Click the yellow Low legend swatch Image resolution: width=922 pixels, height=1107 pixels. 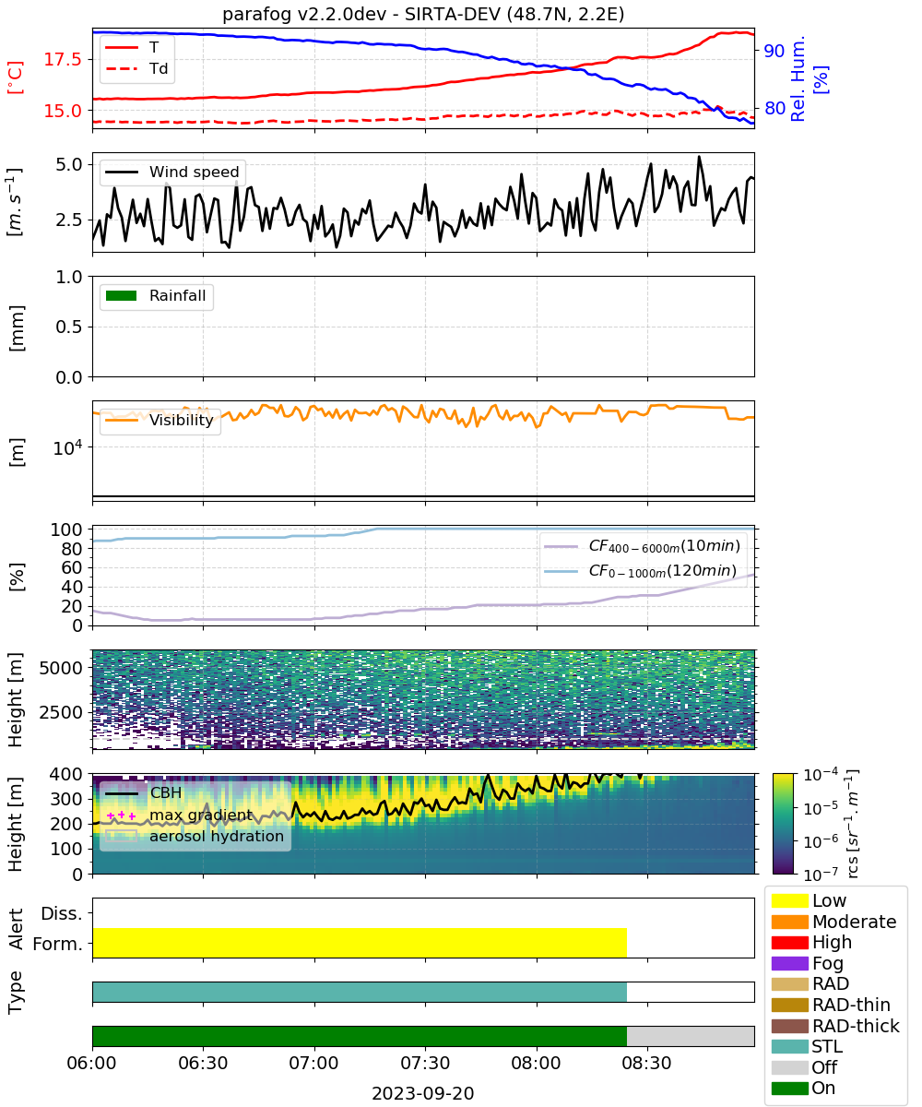pyautogui.click(x=789, y=900)
